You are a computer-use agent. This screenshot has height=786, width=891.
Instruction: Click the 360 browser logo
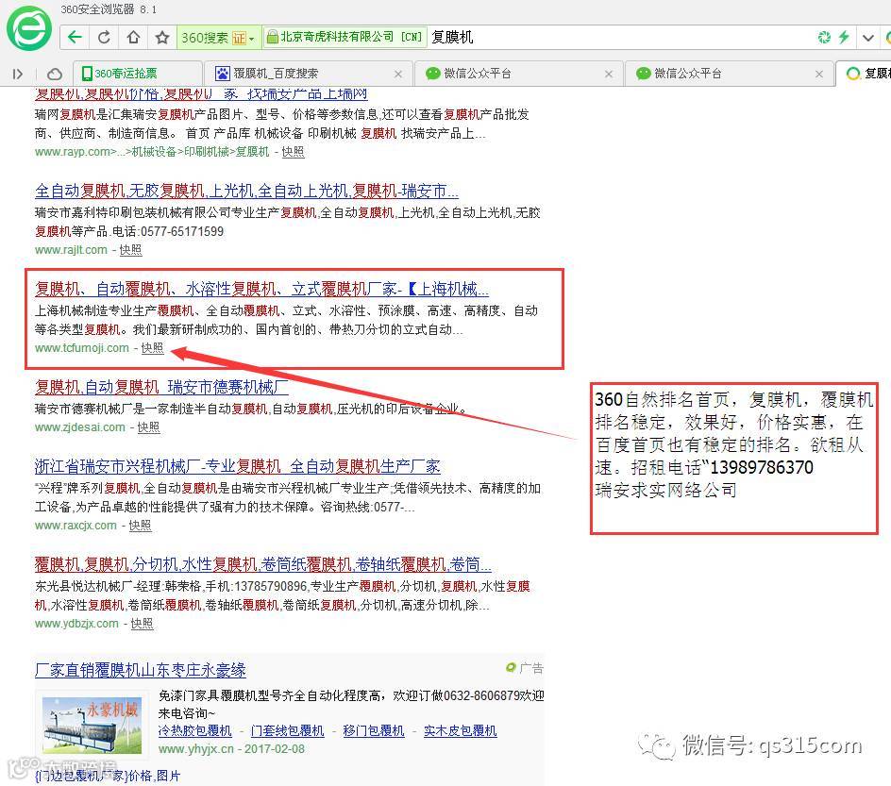29,28
